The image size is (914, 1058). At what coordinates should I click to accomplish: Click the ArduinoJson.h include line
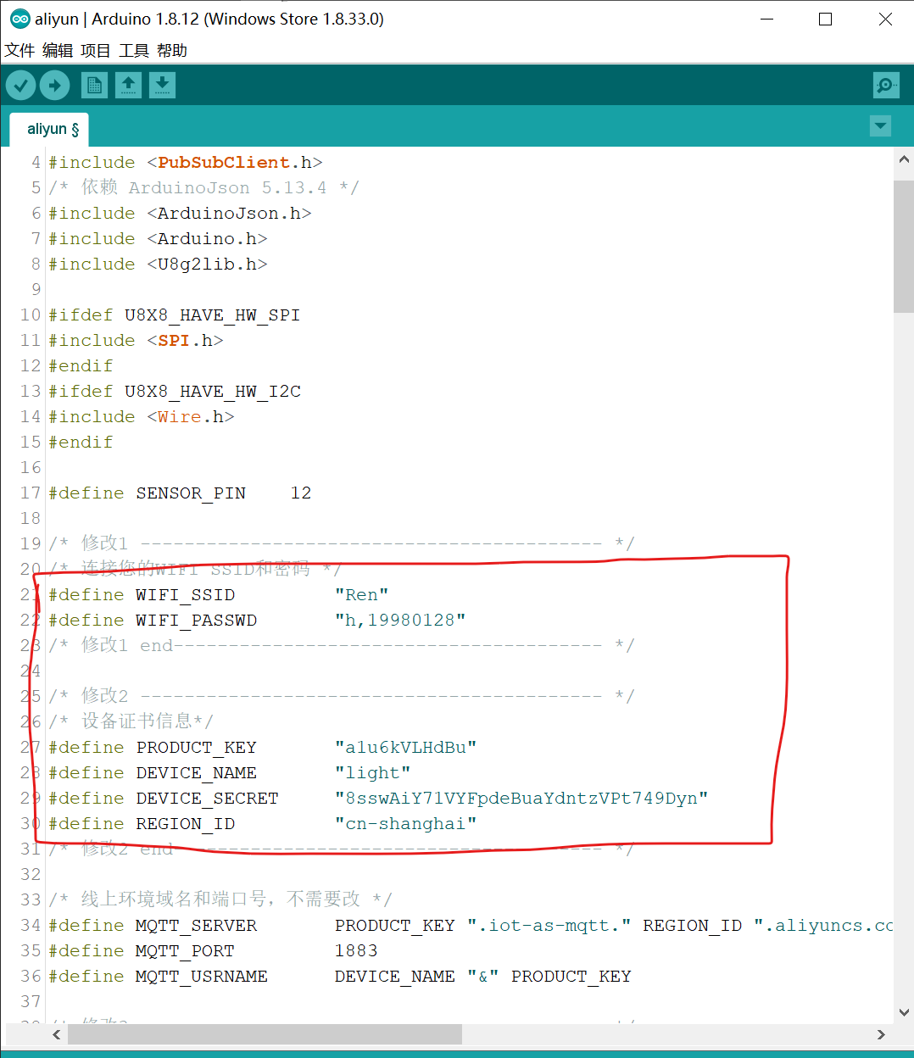pyautogui.click(x=180, y=213)
